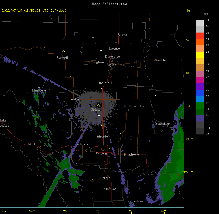Select the yellow diamond marker south of RedDeer
219x214 pixels.
click(x=108, y=71)
